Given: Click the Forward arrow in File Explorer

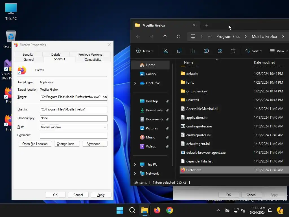Looking at the screenshot, I should pos(152,36).
